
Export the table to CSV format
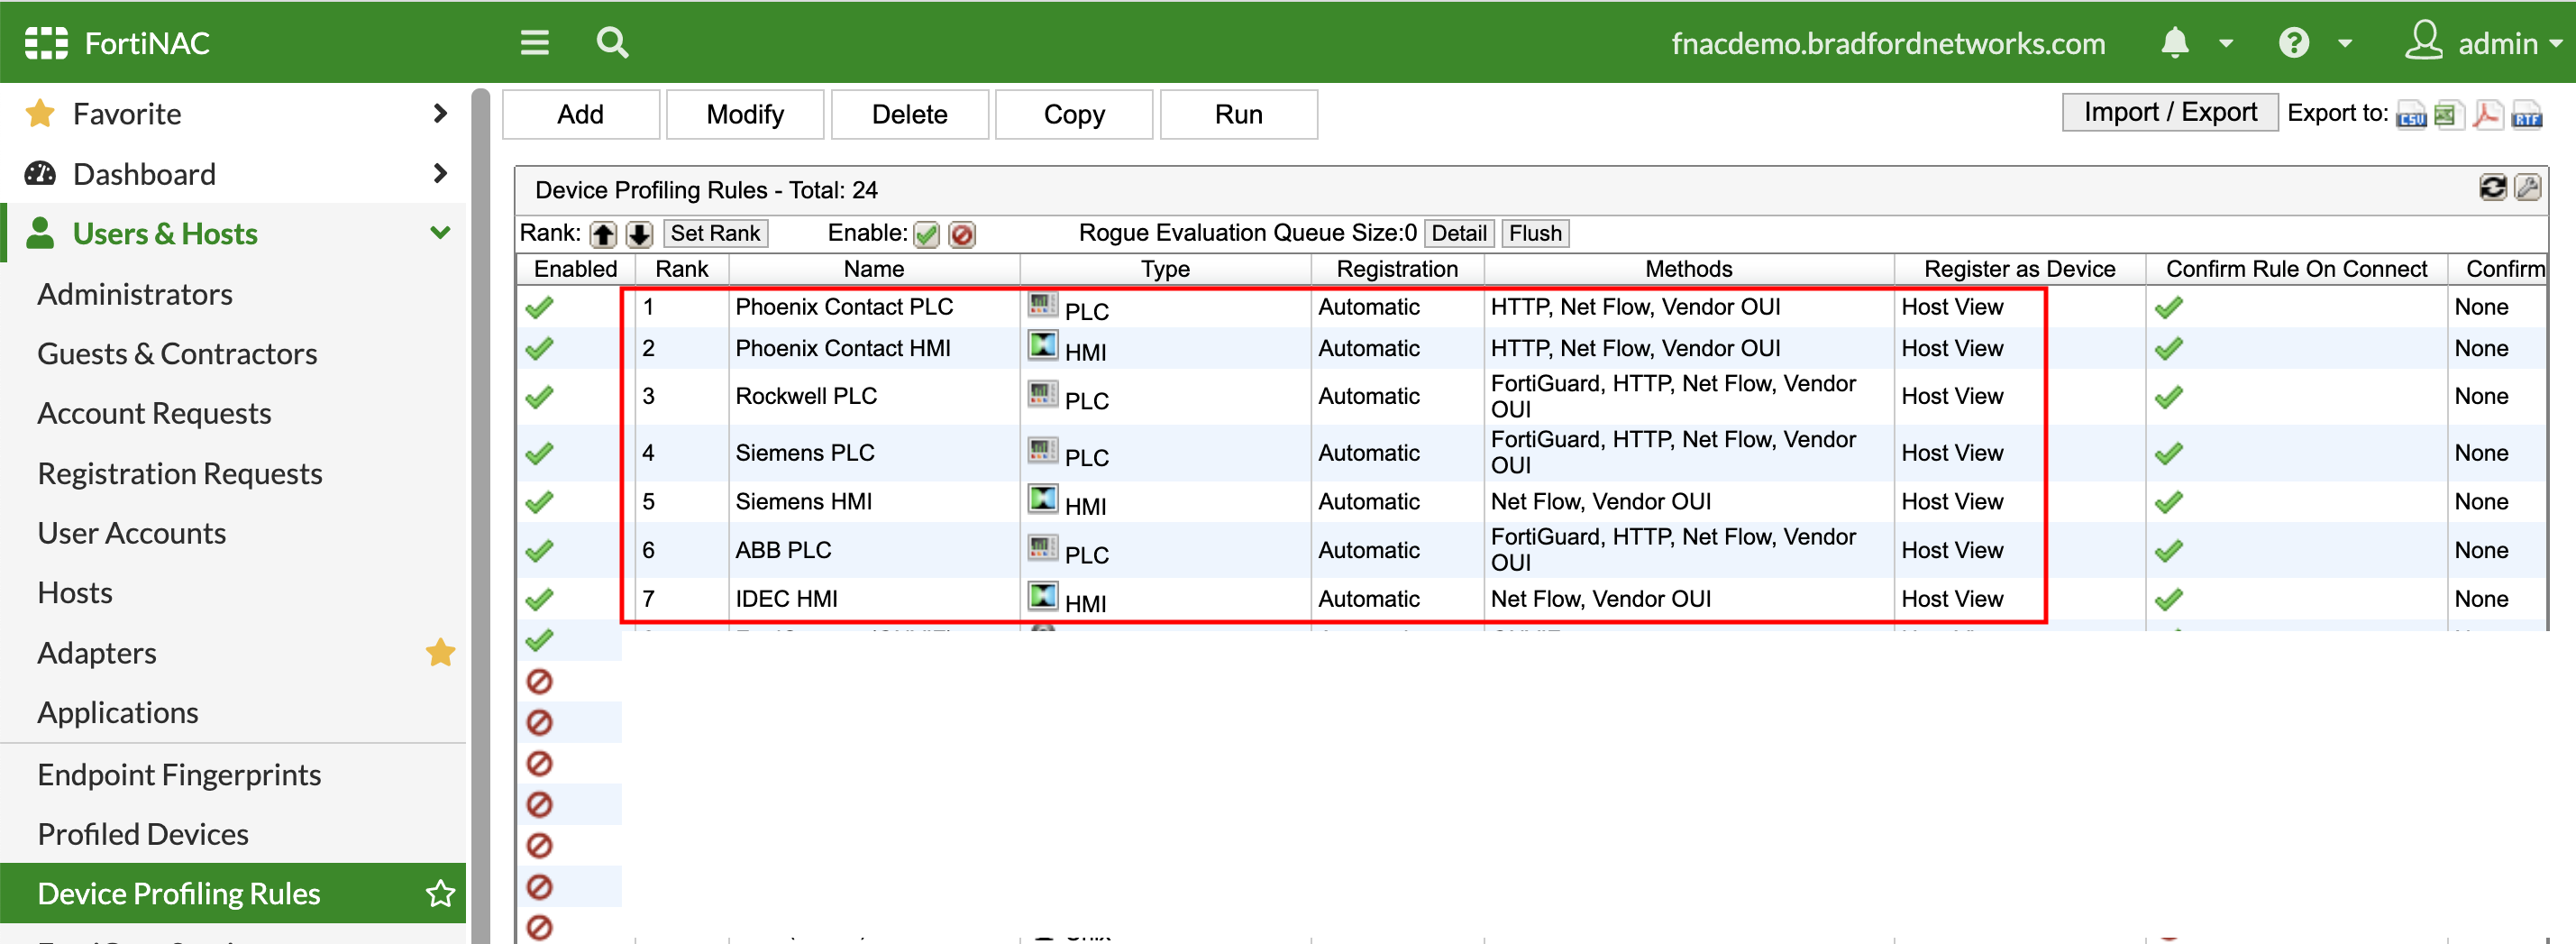tap(2411, 115)
